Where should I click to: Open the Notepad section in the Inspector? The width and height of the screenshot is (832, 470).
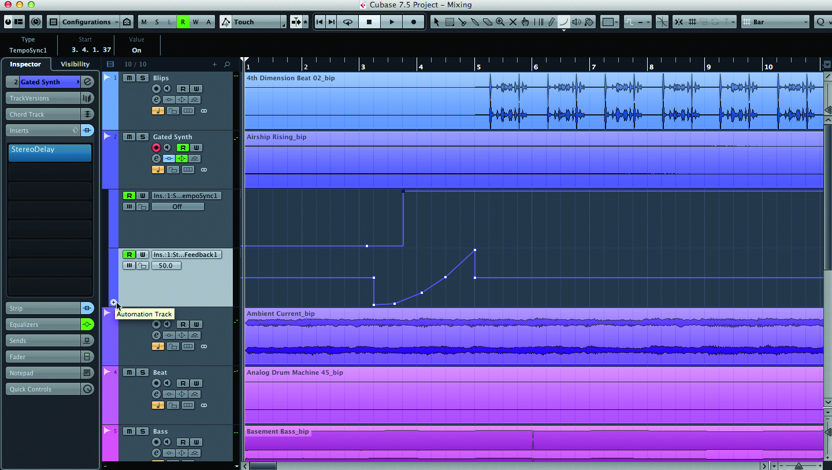(x=42, y=372)
